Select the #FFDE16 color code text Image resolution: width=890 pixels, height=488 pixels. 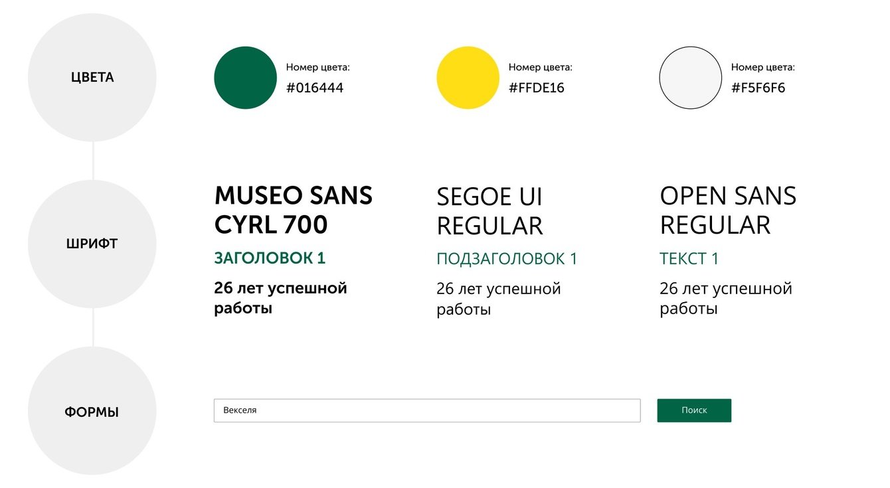coord(537,88)
